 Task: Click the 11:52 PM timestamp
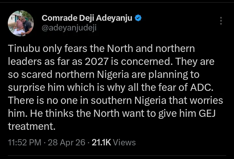(24, 142)
